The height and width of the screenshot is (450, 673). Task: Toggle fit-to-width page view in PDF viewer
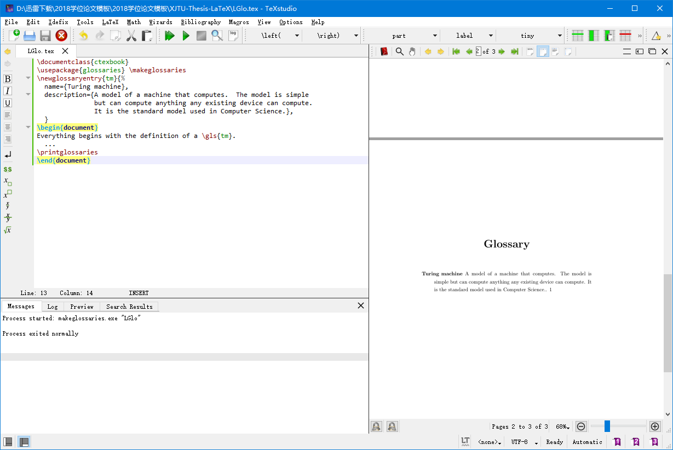[x=543, y=51]
